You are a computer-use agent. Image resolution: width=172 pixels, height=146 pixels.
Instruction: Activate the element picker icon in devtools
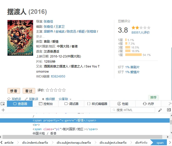3,104
